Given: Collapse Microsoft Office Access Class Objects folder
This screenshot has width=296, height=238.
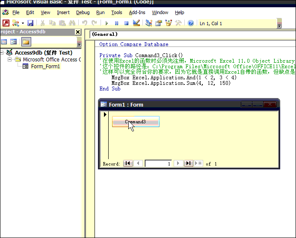Looking at the screenshot, I should point(9,60).
